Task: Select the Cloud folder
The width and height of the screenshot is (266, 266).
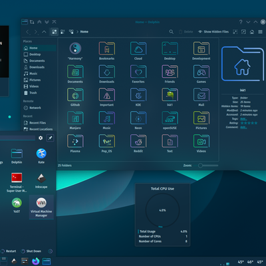Action: [x=138, y=51]
